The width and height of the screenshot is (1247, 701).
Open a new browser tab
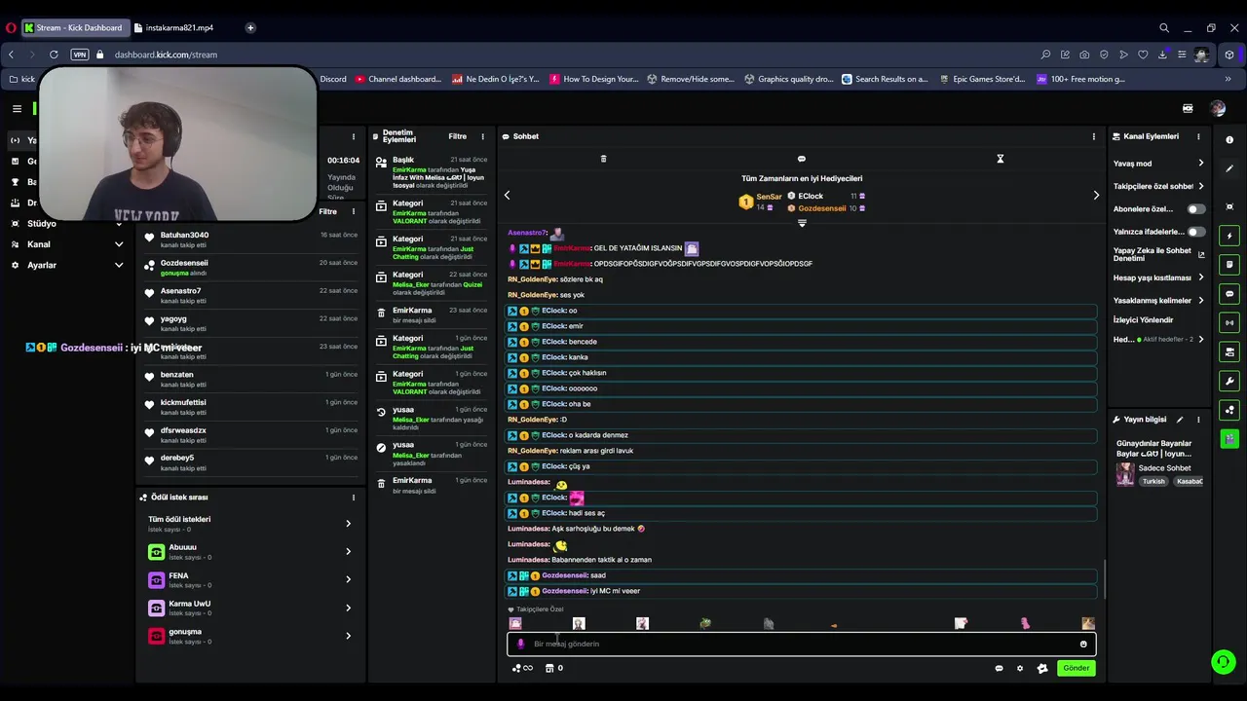point(250,28)
